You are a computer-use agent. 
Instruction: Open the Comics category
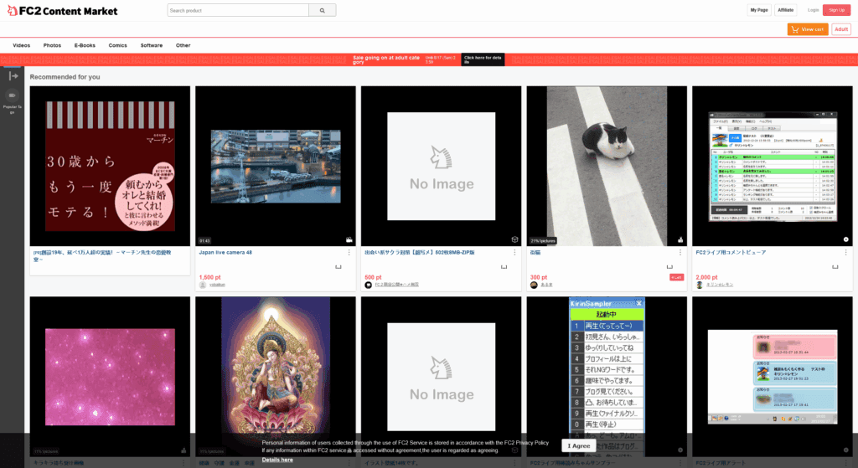[117, 45]
